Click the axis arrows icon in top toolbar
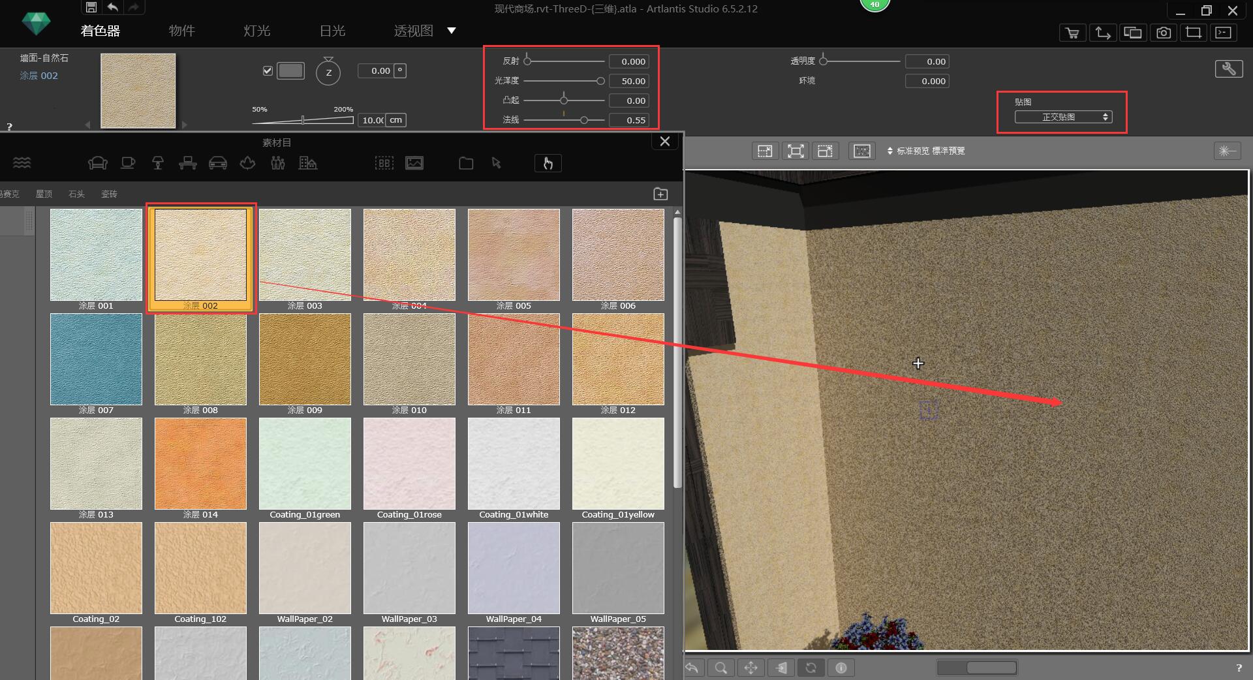 [x=1103, y=33]
